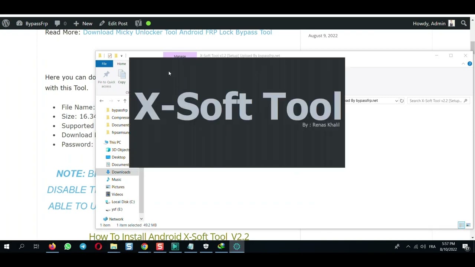475x267 pixels.
Task: Click the admin bar search magnifier
Action: 464,23
